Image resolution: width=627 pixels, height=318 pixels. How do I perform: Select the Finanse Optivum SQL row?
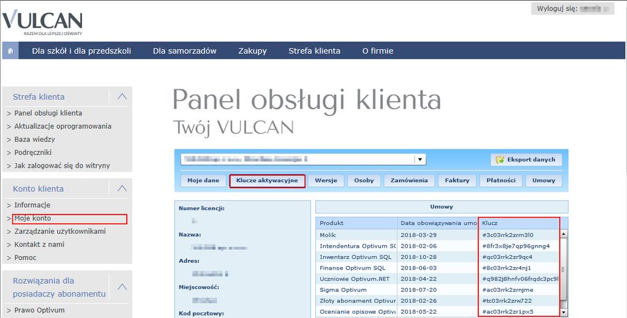(437, 268)
